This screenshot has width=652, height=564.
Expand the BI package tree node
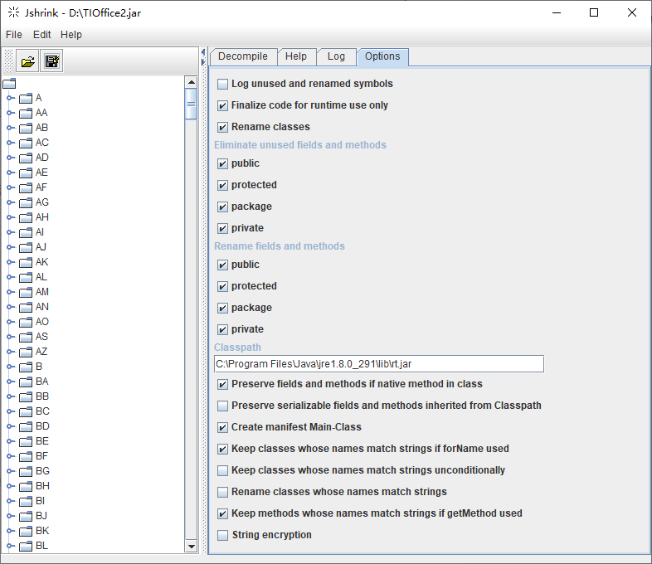click(10, 501)
